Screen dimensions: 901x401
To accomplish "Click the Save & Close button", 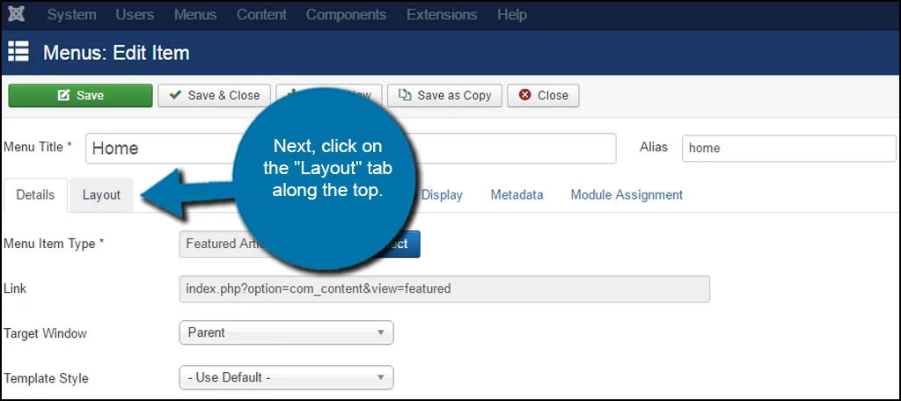I will tap(214, 96).
